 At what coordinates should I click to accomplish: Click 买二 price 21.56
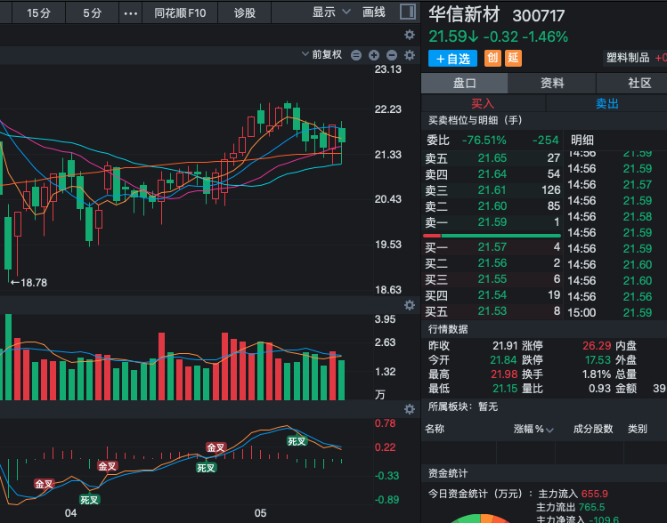492,263
